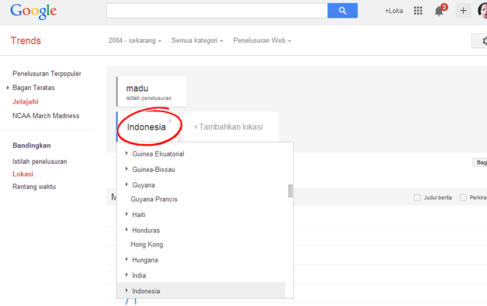Viewport: 487px width, 306px height.
Task: Open the notifications bell icon
Action: tap(439, 11)
